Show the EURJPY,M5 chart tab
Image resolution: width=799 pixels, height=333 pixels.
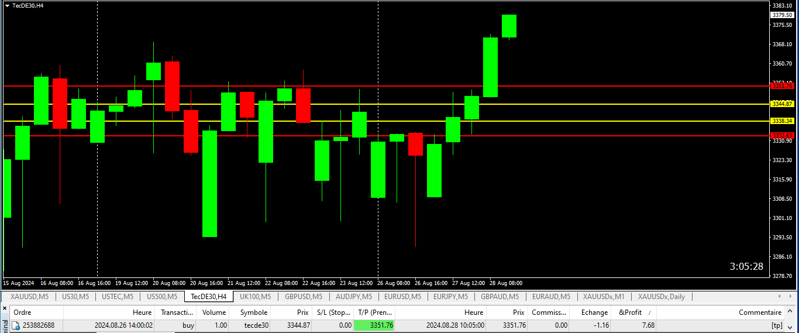coord(451,297)
